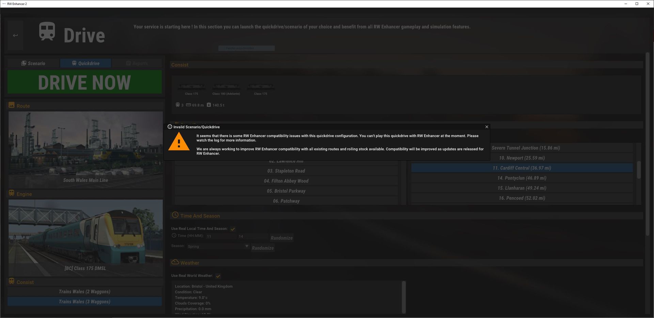This screenshot has width=654, height=318.
Task: Click the vehicle count train icon
Action: (177, 105)
